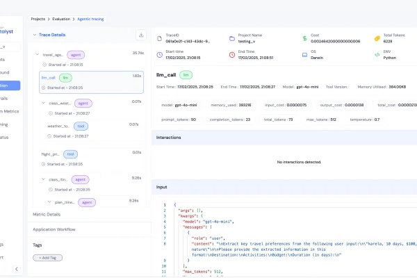Screen dimensions: 417x278
Task: Click the agent badge on class_weat row
Action: tap(83, 104)
